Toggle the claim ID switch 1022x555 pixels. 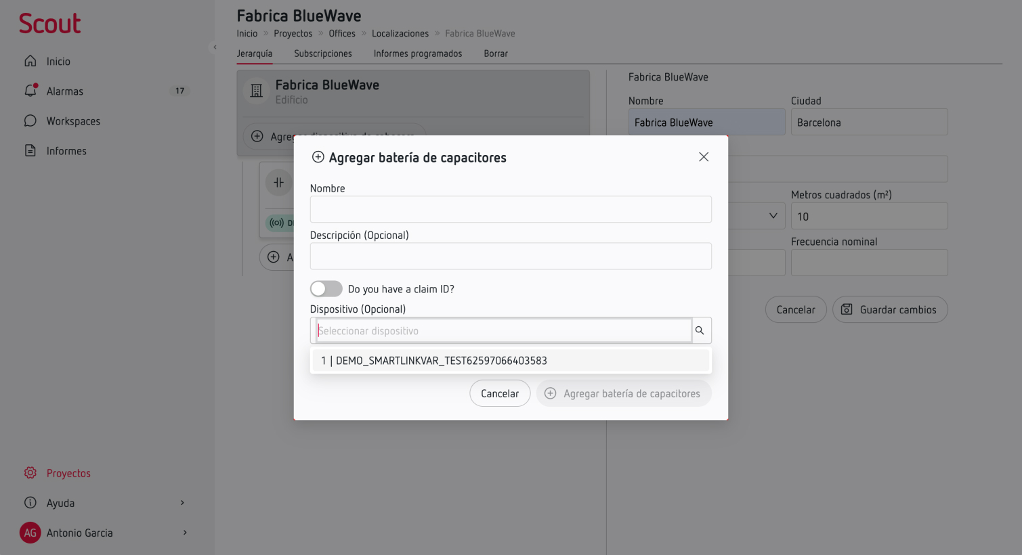point(326,289)
